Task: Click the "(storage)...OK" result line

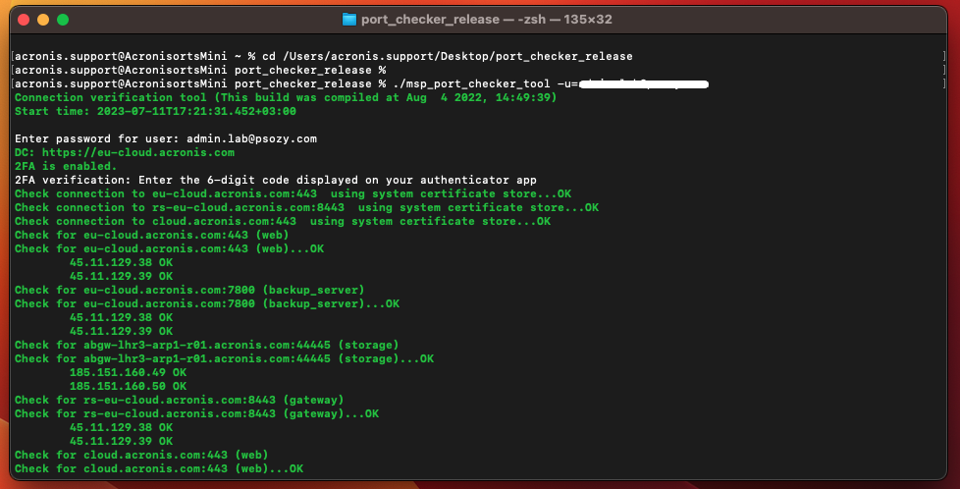Action: (x=224, y=358)
